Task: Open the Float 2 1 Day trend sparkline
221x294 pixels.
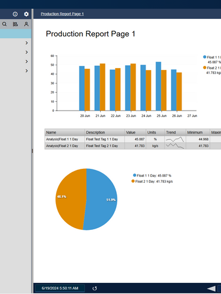Action: 175,146
